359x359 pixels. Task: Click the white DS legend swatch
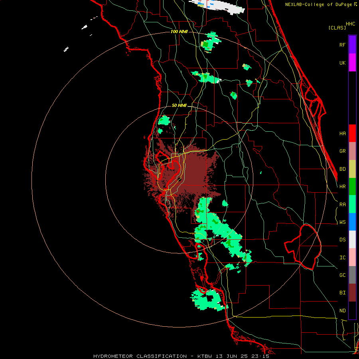click(x=352, y=239)
